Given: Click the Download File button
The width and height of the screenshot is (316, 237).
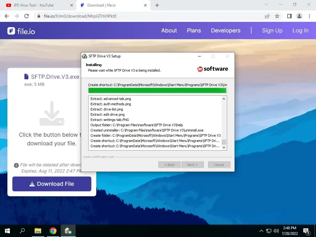Looking at the screenshot, I should [x=52, y=184].
